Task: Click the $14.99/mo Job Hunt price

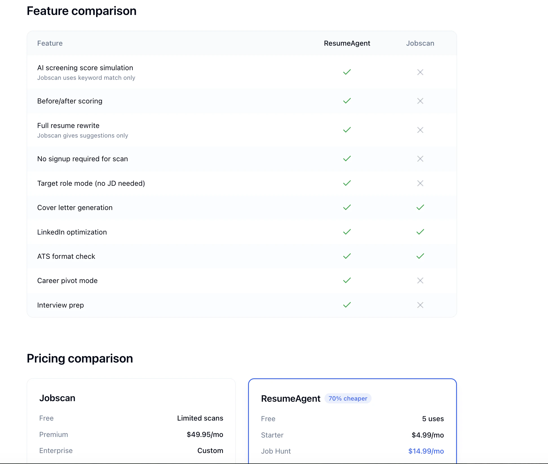Action: pos(426,451)
